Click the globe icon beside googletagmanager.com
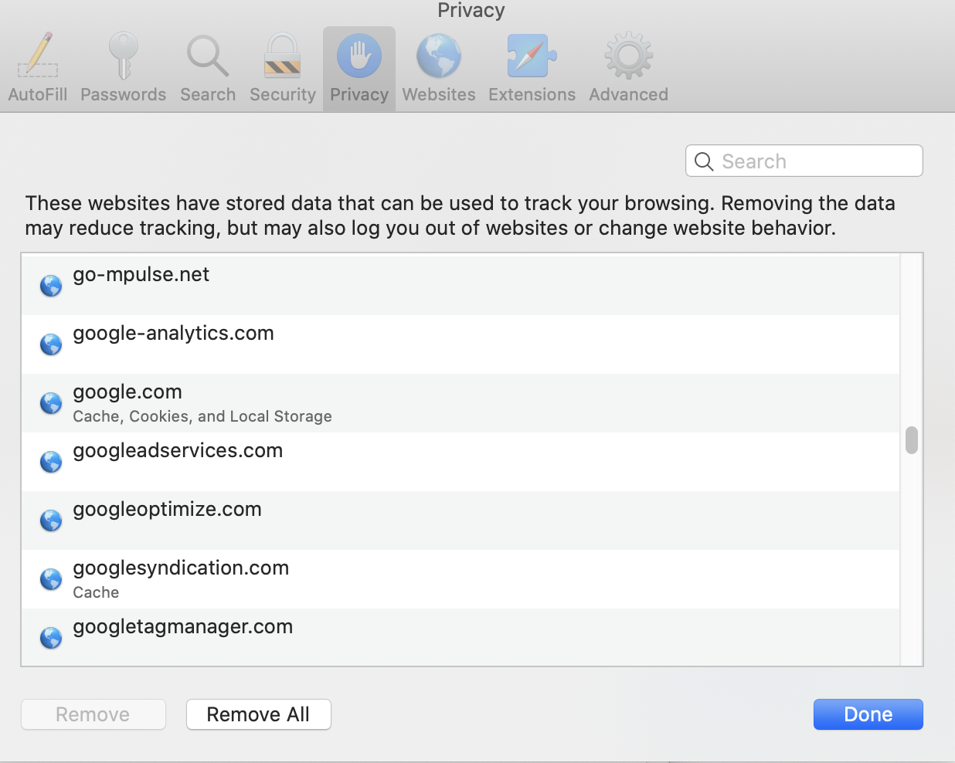The image size is (955, 763). point(51,638)
